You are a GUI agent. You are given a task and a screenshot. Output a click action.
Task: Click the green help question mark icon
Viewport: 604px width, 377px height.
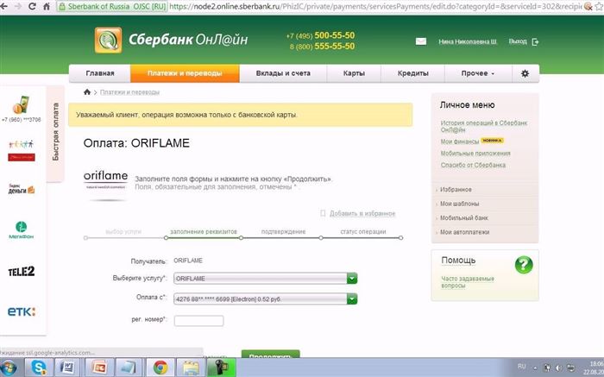click(x=524, y=266)
